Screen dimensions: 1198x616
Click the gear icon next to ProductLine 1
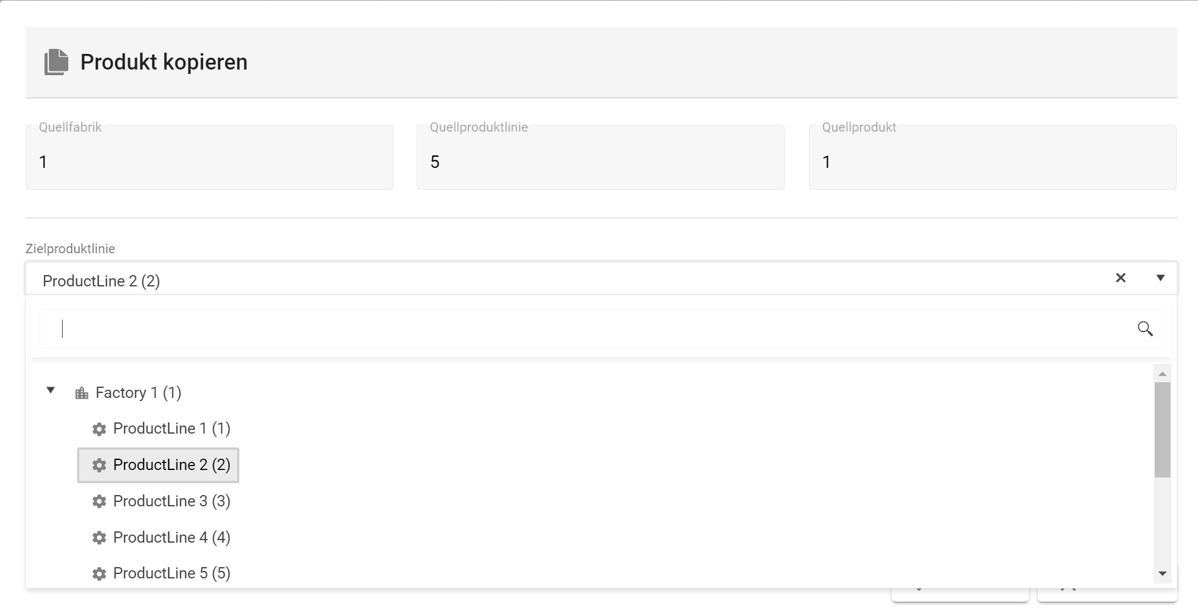click(x=99, y=429)
